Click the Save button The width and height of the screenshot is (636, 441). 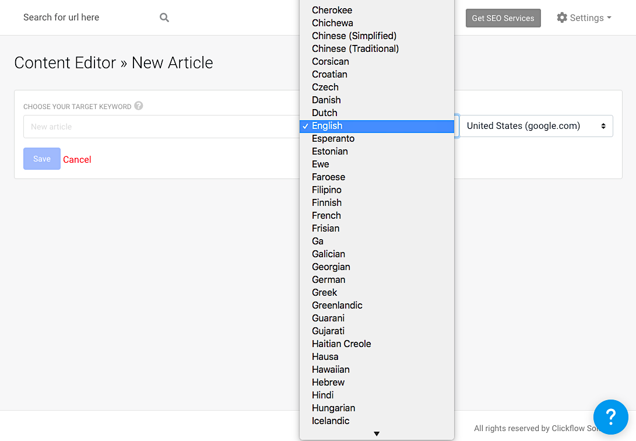[42, 159]
